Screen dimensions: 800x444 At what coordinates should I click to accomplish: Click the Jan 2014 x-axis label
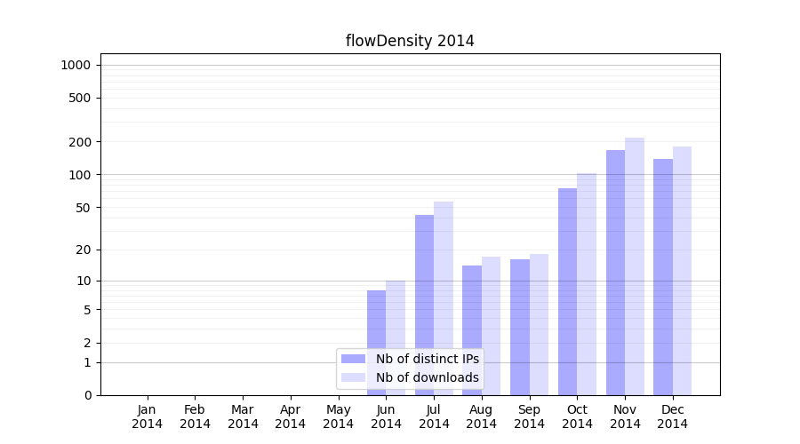148,416
